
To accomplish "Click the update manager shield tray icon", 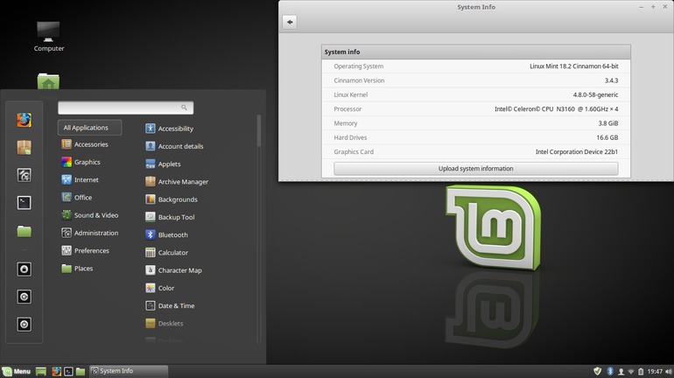I will 598,371.
